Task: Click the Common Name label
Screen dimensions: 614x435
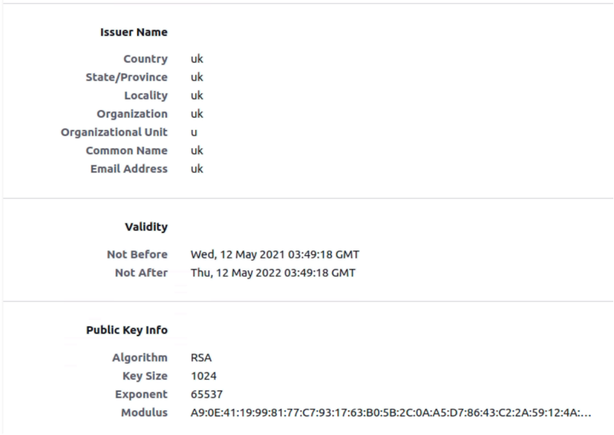Action: click(x=127, y=151)
